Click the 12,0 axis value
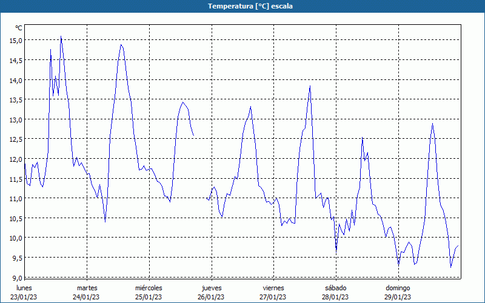This screenshot has width=485, height=303. pos(16,159)
